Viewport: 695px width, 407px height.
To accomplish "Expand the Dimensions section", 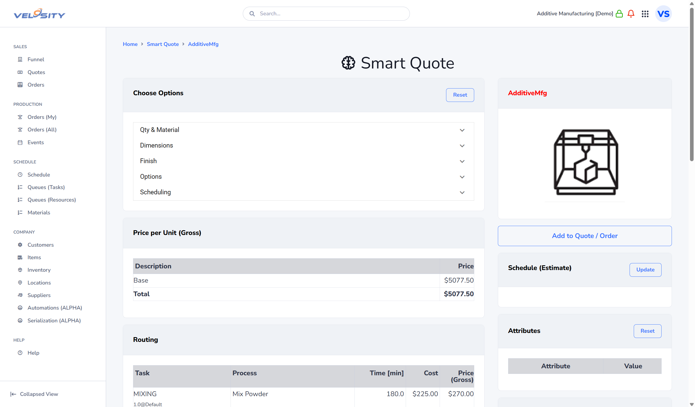I will click(x=304, y=146).
